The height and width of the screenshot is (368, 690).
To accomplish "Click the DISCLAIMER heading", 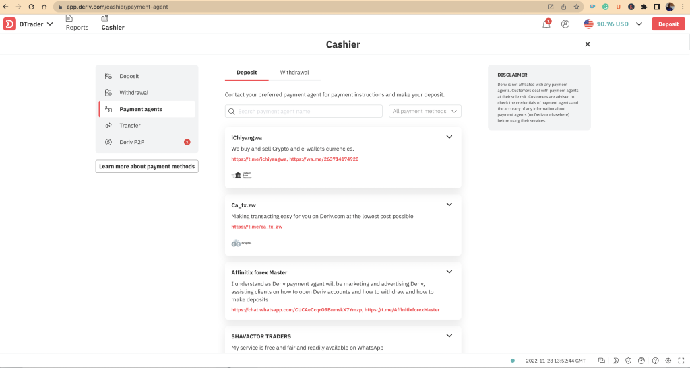I will click(x=512, y=75).
